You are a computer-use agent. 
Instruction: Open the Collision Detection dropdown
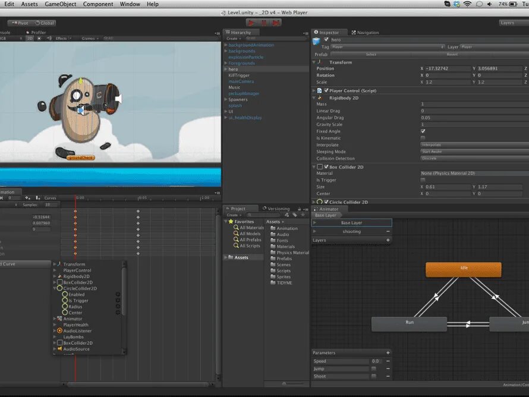coord(475,158)
